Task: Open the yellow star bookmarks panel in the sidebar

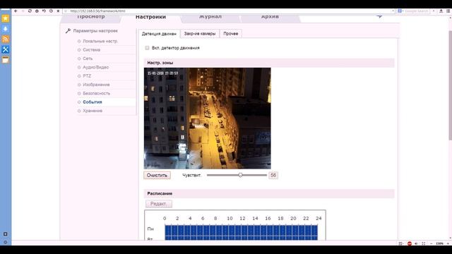Action: point(6,18)
